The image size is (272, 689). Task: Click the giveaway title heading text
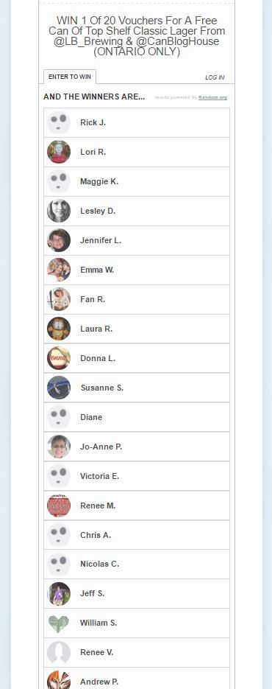tap(137, 36)
